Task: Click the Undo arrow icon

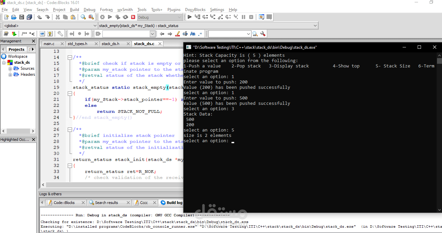Action: pos(39,17)
